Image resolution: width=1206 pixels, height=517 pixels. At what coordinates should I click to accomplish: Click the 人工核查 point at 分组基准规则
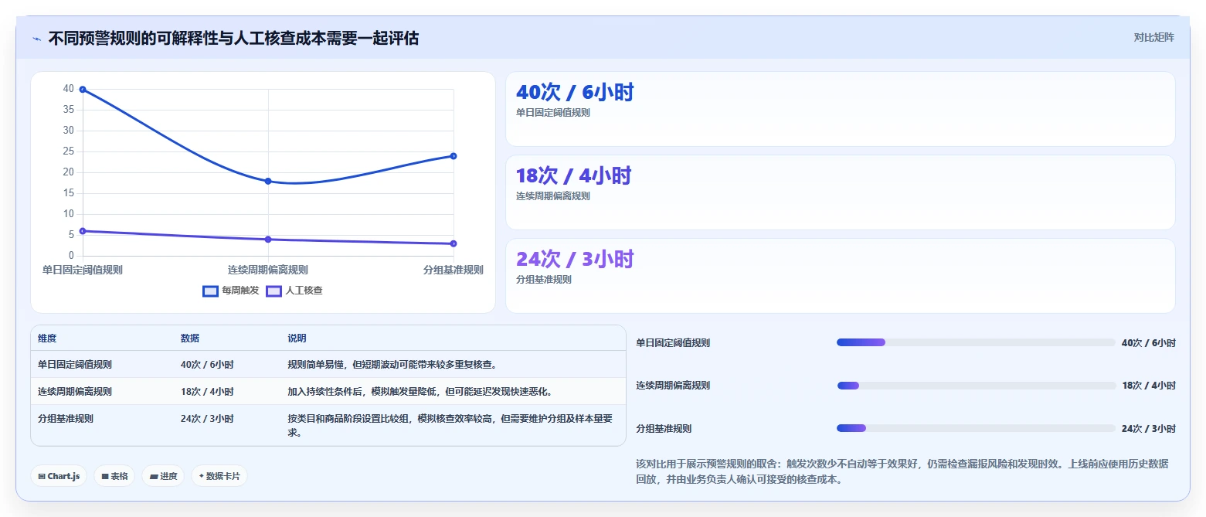tap(454, 243)
